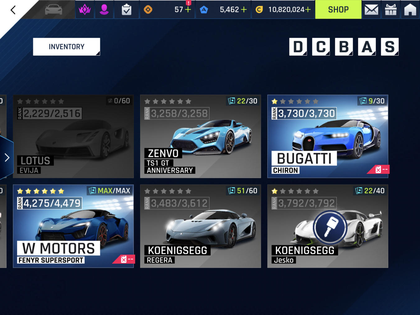Tap Regera blueprint count 51/60
The width and height of the screenshot is (420, 315).
(242, 191)
